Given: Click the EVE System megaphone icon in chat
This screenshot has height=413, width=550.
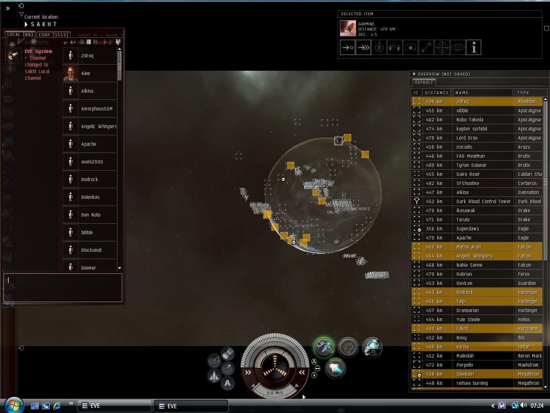Looking at the screenshot, I should [13, 56].
